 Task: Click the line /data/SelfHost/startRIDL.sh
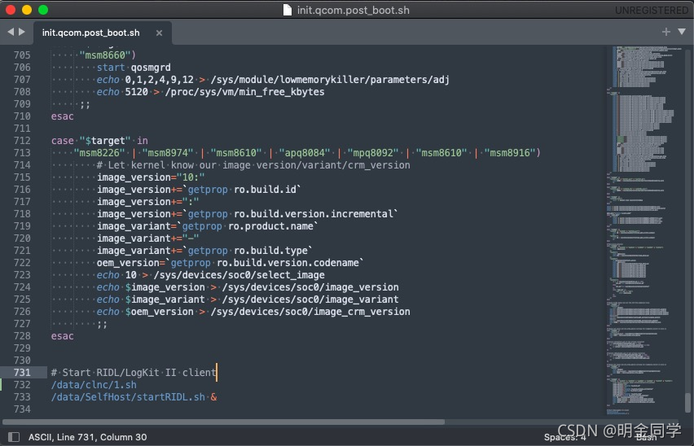coord(128,397)
